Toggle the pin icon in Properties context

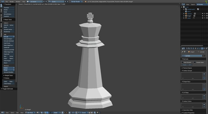point(182,52)
